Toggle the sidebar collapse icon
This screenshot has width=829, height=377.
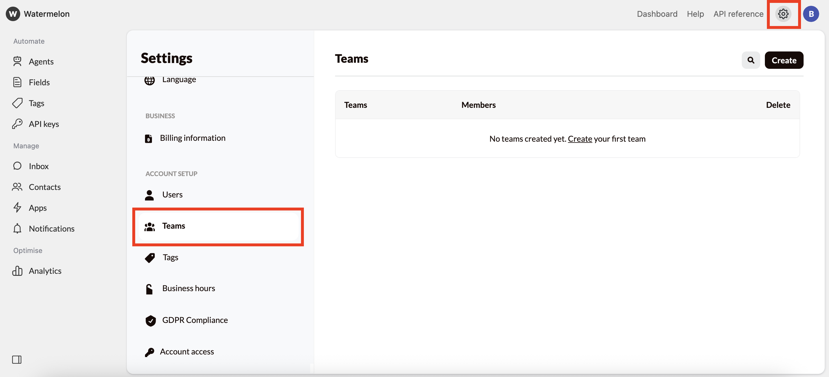click(17, 359)
